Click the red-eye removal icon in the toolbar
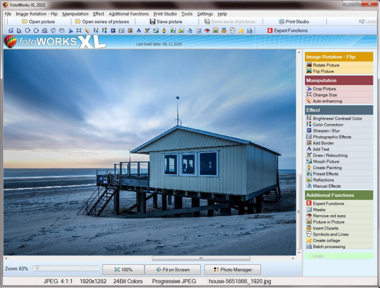 coord(207,30)
